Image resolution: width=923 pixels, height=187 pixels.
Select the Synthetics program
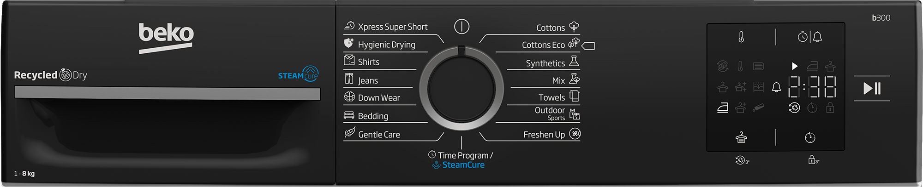[545, 63]
